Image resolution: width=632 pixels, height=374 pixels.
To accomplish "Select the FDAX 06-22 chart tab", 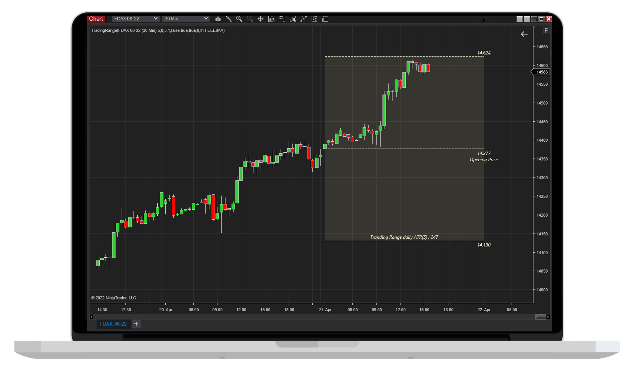I will click(x=113, y=324).
